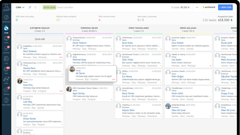Viewport: 240px width, 135px height.
Task: Click the Facebook tag on Ali Demir card
Action: pos(80,79)
